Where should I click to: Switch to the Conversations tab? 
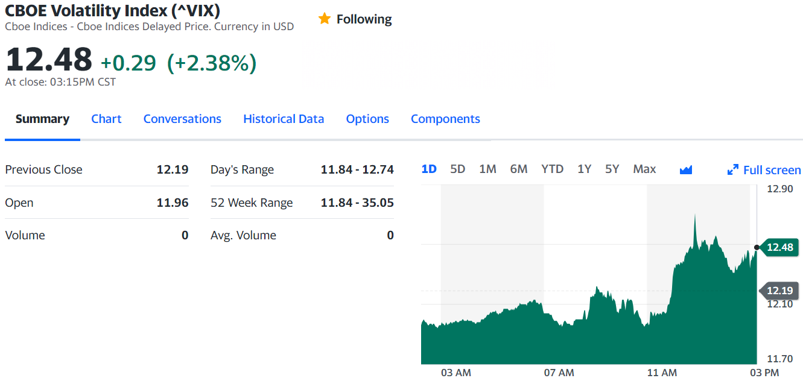tap(182, 119)
